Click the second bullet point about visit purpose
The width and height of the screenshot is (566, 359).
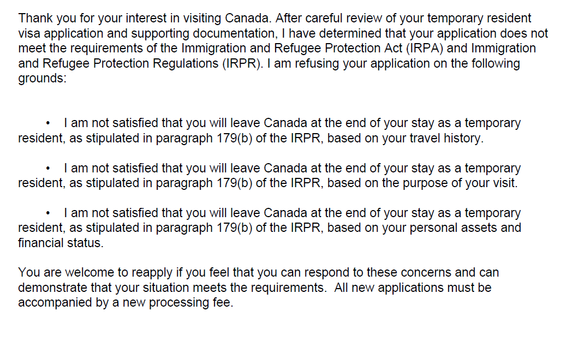[49, 169]
